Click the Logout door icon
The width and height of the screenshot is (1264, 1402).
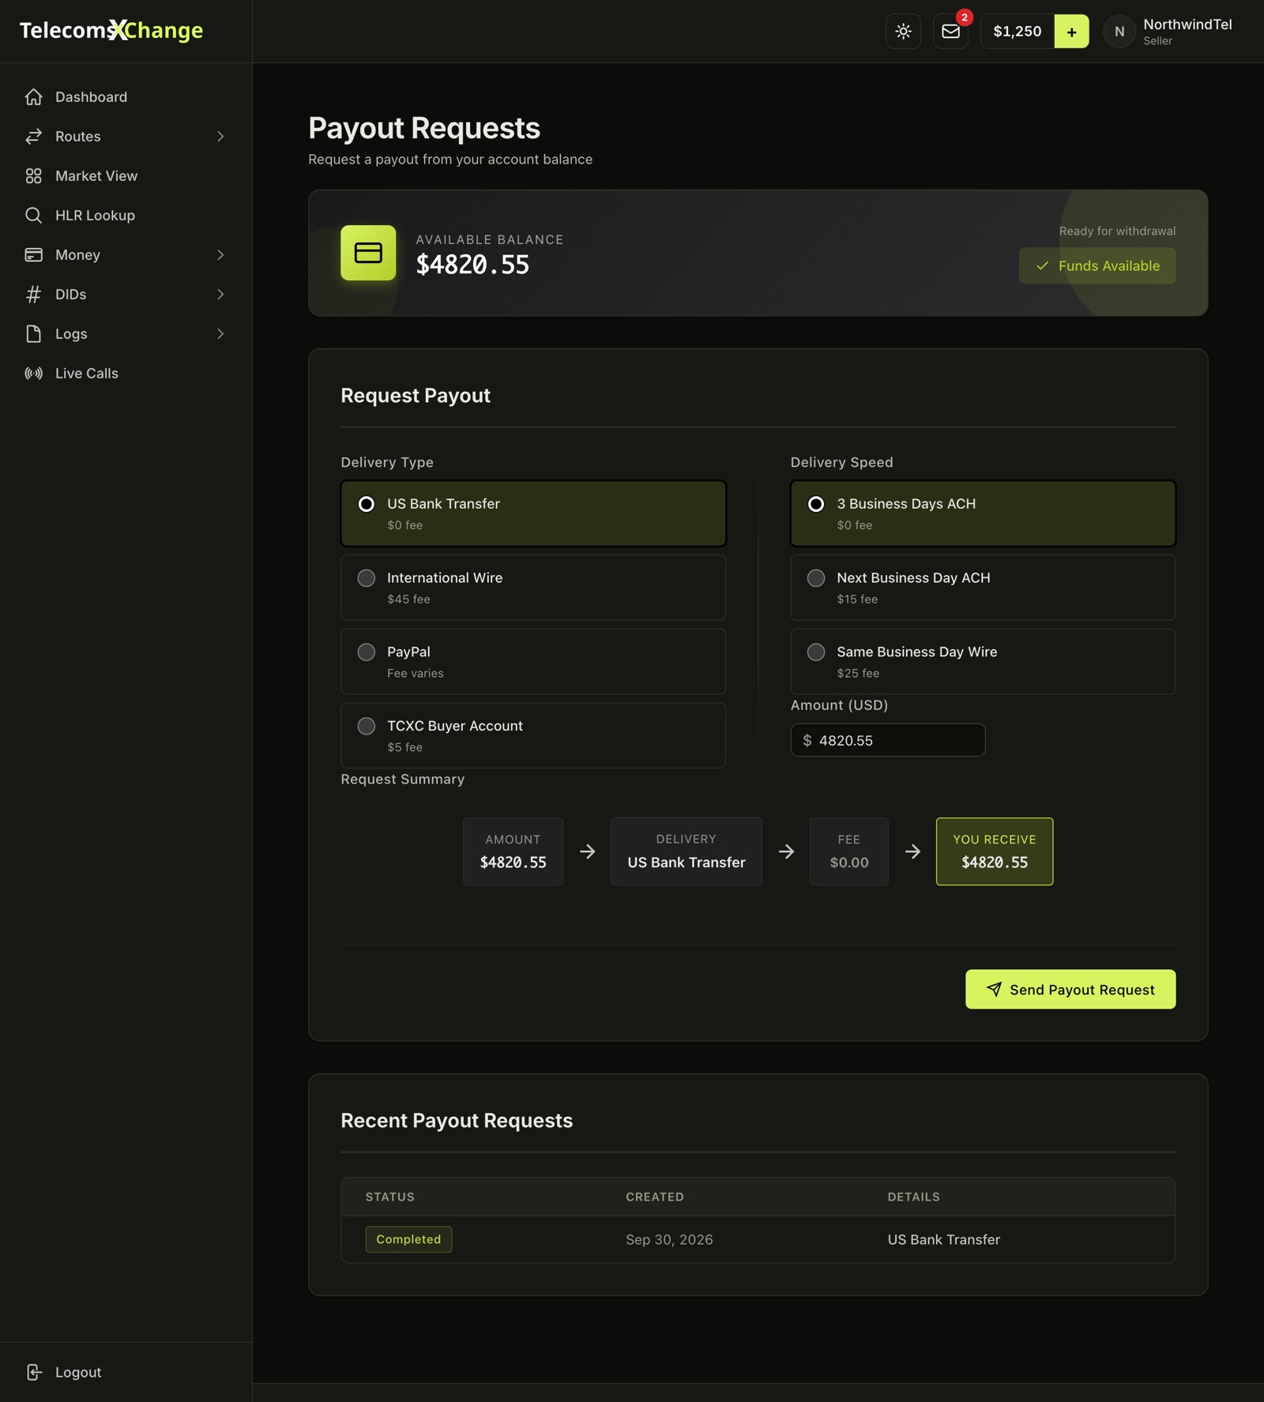pos(33,1372)
